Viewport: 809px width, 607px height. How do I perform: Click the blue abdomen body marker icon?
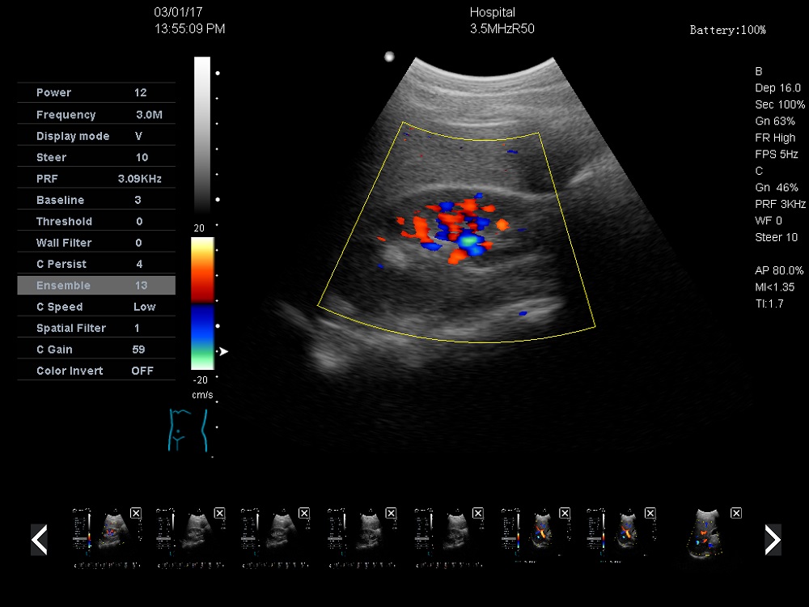(x=188, y=431)
